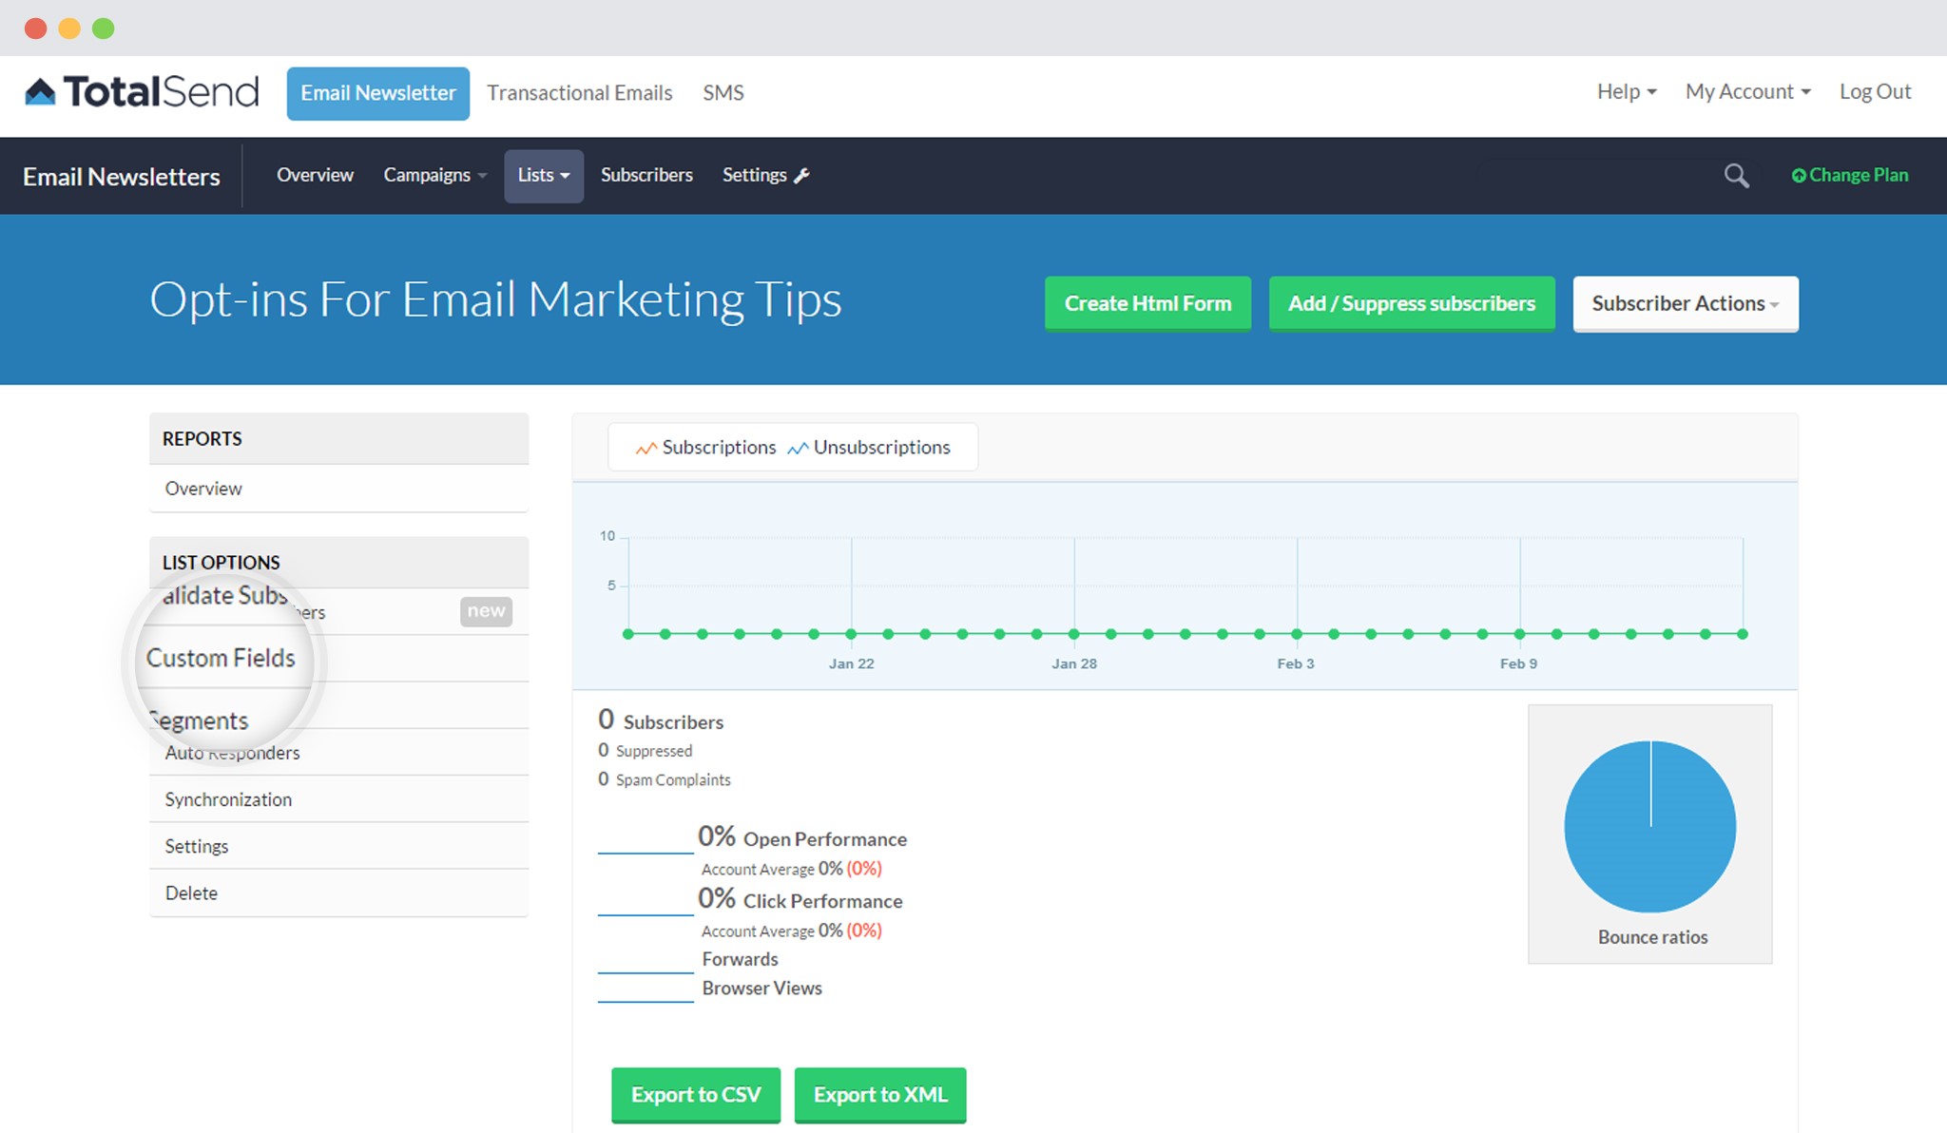Click the '0 Subscribers' count
This screenshot has height=1133, width=1947.
point(661,720)
